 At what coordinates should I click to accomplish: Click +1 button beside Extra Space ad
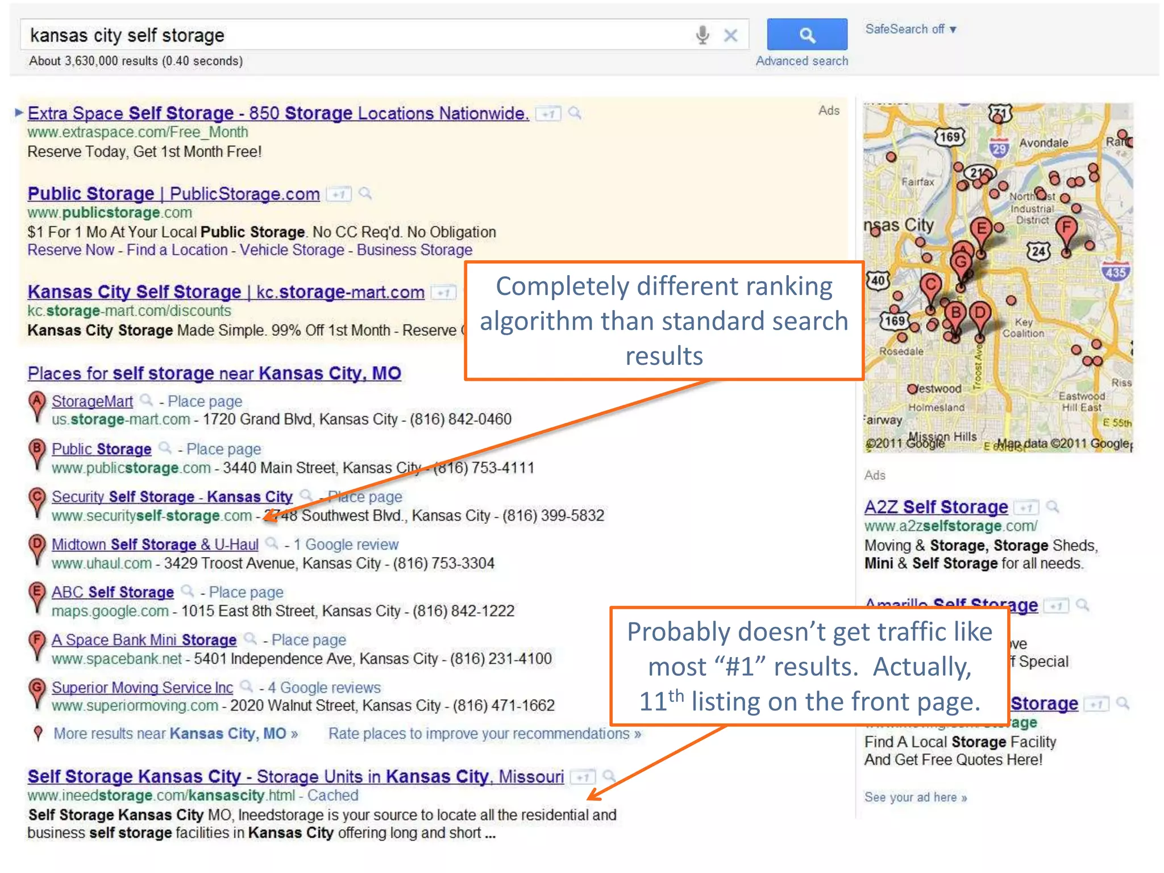548,114
